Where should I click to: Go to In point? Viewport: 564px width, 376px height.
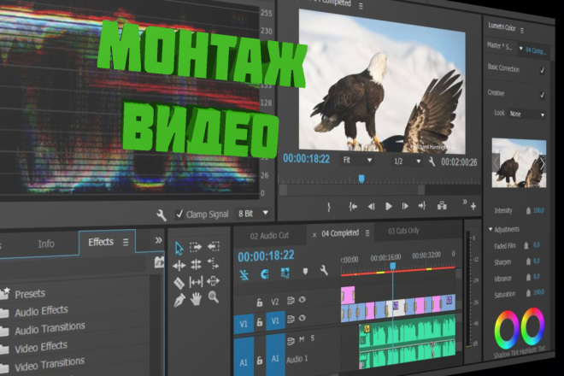353,207
